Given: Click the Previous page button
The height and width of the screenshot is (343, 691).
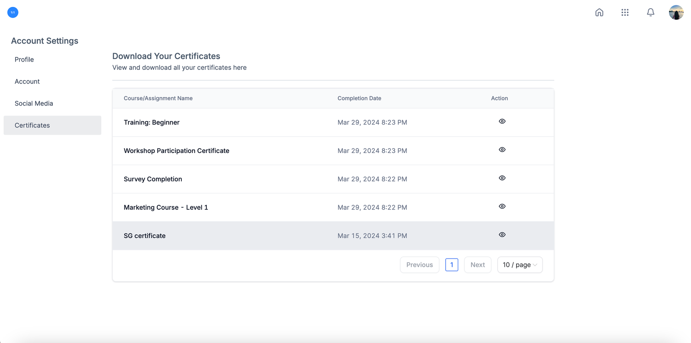Looking at the screenshot, I should pos(419,265).
